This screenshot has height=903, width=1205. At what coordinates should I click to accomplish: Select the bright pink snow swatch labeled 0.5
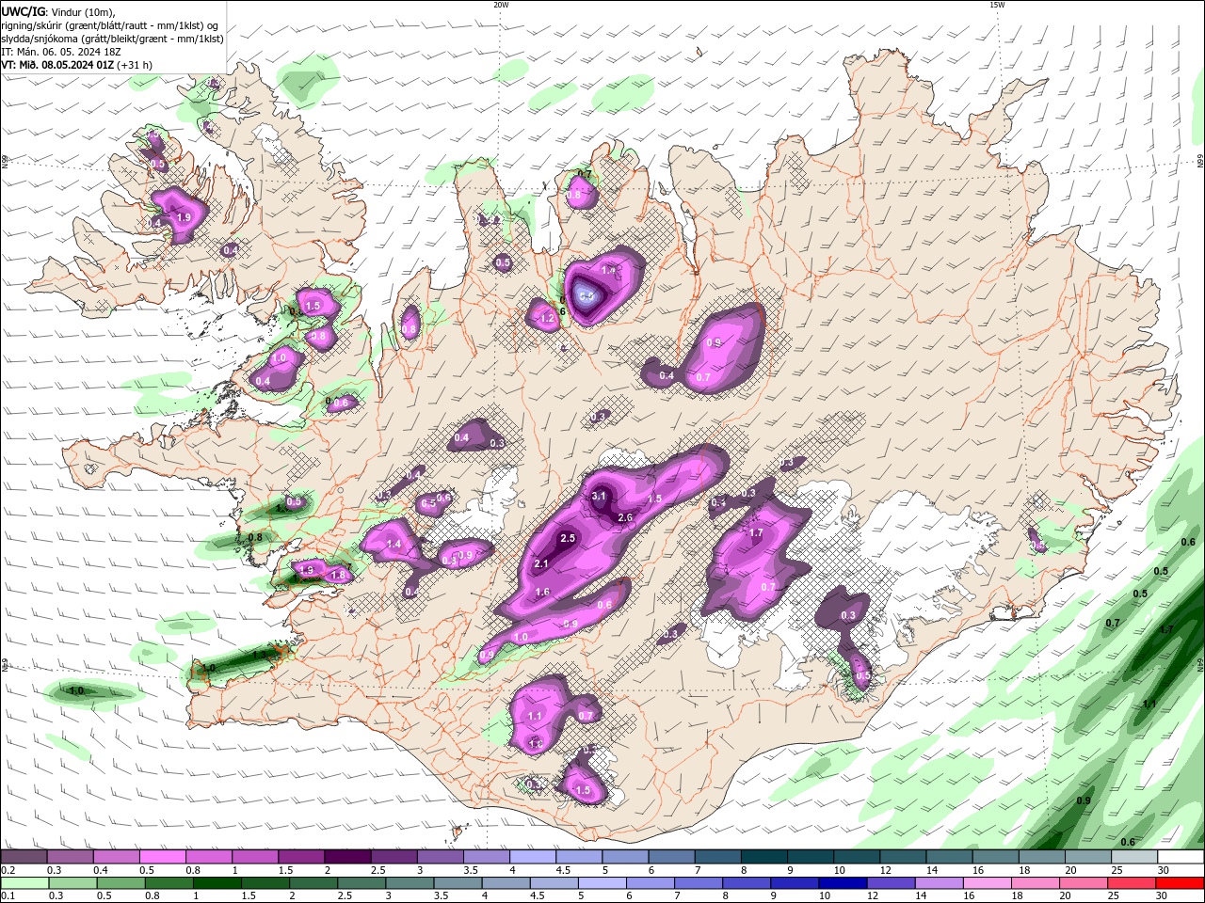pos(162,857)
